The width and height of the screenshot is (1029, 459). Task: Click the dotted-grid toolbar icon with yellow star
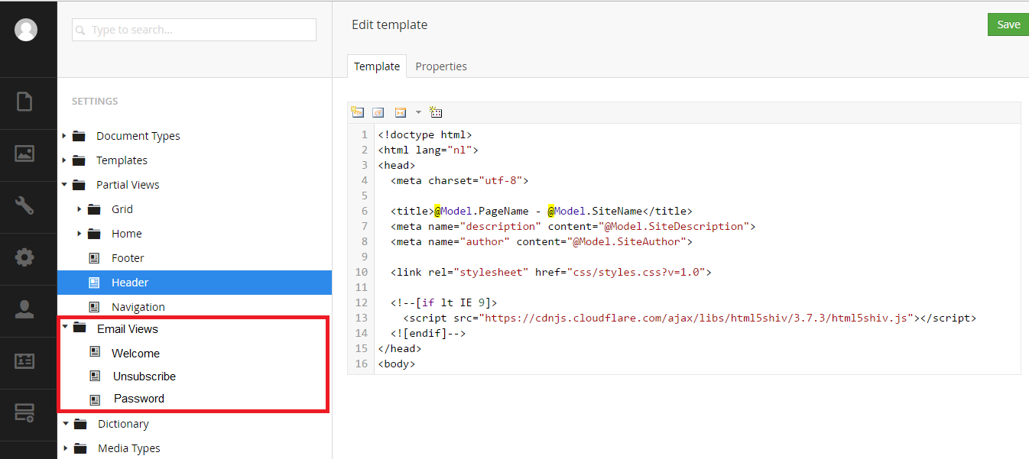point(436,112)
